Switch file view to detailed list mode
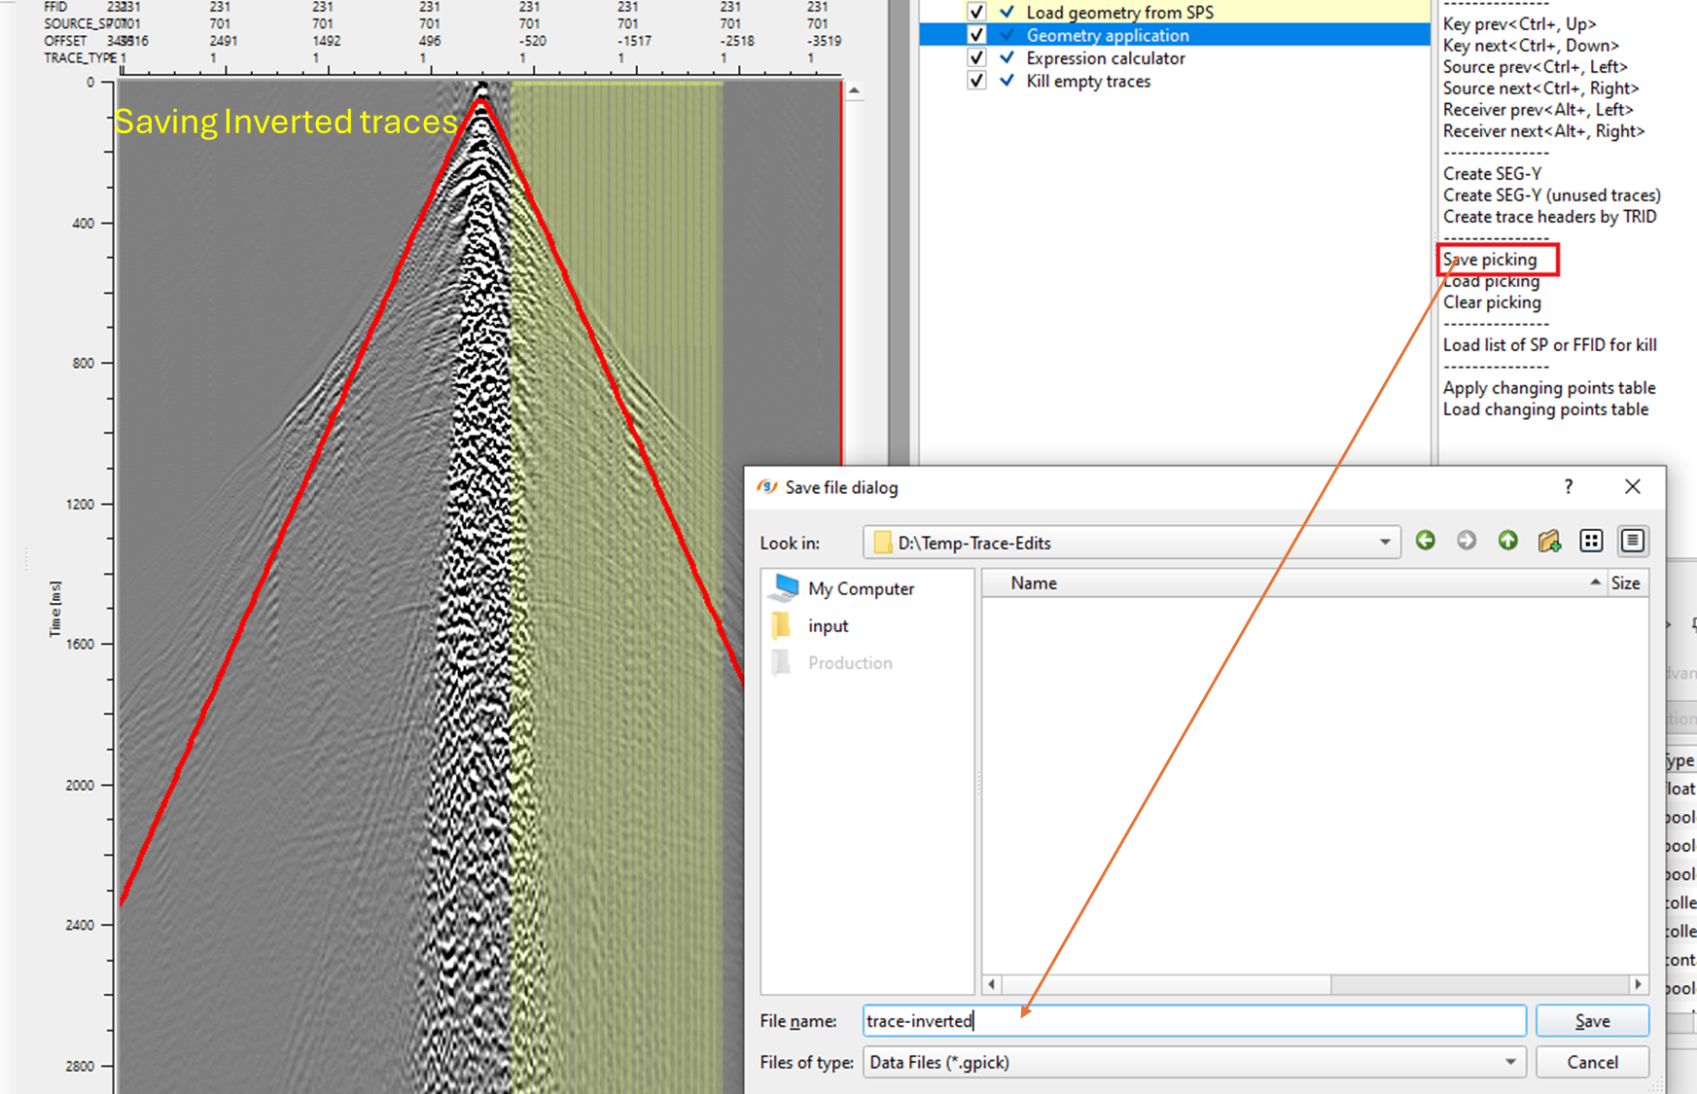The image size is (1697, 1094). tap(1632, 541)
